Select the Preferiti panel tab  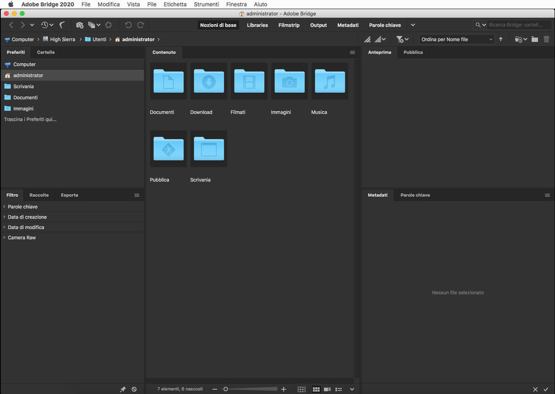coord(16,52)
